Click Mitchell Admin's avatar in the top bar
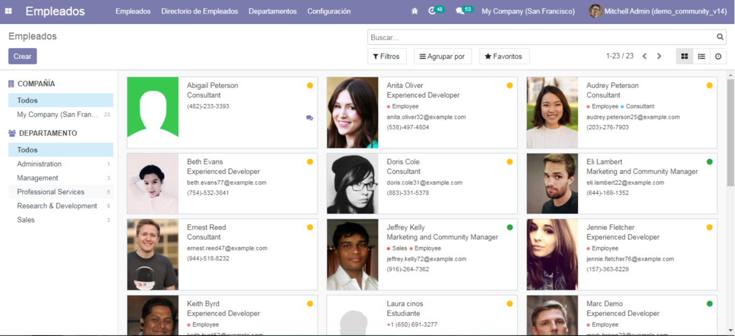 tap(595, 11)
